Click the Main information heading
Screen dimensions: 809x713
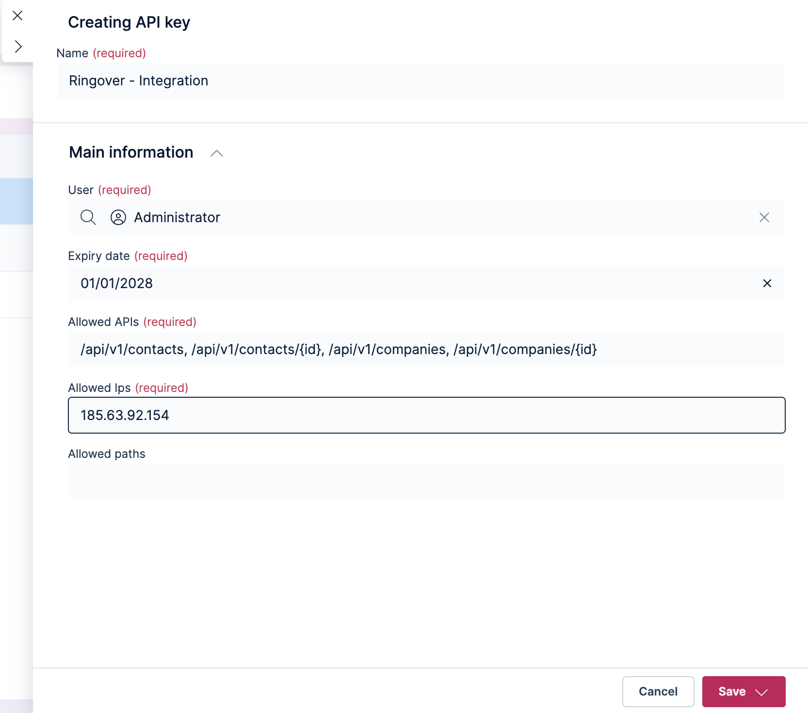tap(131, 152)
